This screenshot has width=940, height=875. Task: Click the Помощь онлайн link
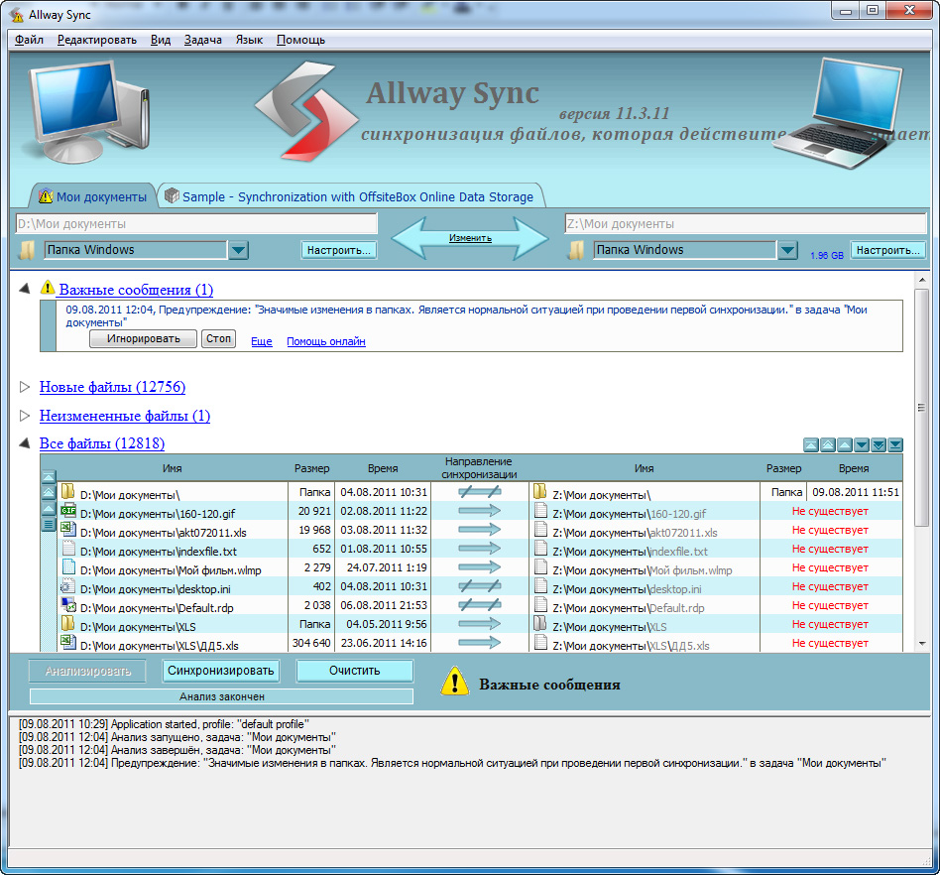tap(325, 341)
